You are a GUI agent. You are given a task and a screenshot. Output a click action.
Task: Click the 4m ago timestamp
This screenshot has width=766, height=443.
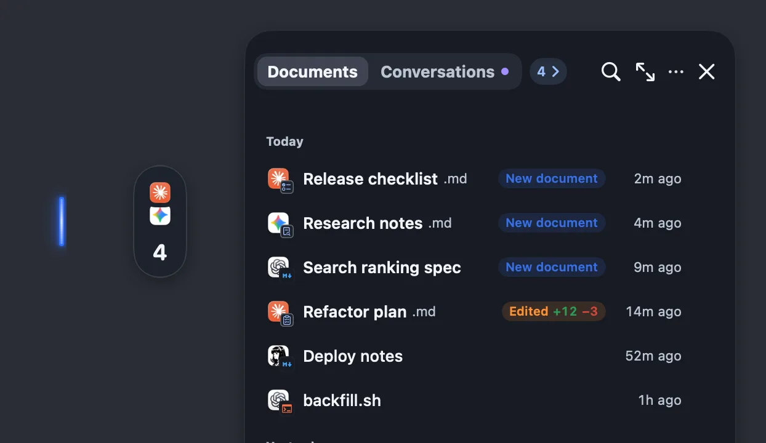pyautogui.click(x=658, y=223)
